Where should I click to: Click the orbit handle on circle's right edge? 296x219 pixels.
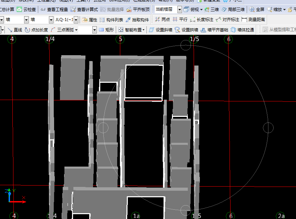(268, 128)
